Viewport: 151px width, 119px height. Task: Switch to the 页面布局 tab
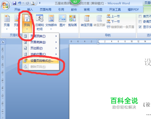[x=46, y=10]
